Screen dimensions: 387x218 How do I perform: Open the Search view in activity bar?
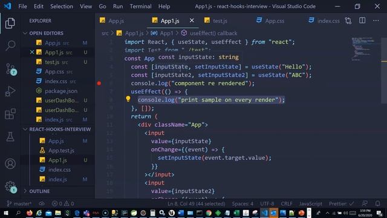[x=10, y=45]
